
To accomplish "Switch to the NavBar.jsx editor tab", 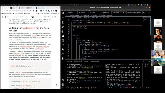I will [106, 13].
